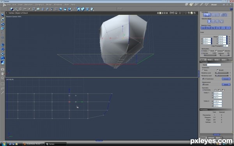Viewport: 234px width, 146px height.
Task: Select the Camera manipulator radio button
Action: pos(216,51)
